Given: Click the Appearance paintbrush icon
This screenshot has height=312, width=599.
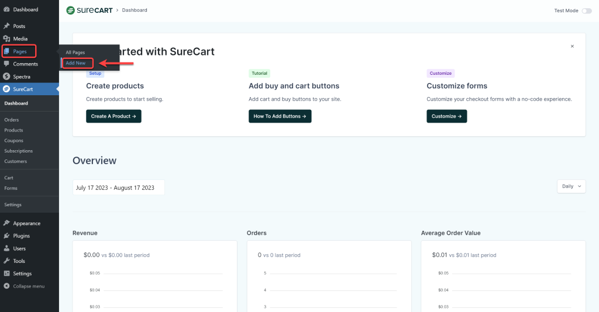Looking at the screenshot, I should (x=6, y=223).
